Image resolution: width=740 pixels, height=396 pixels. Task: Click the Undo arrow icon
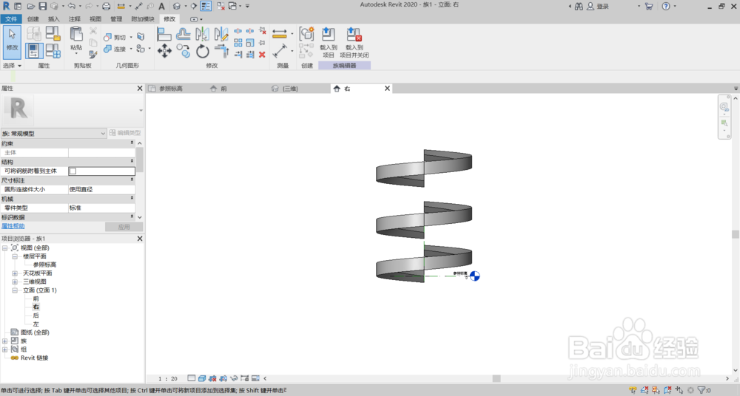pos(71,6)
